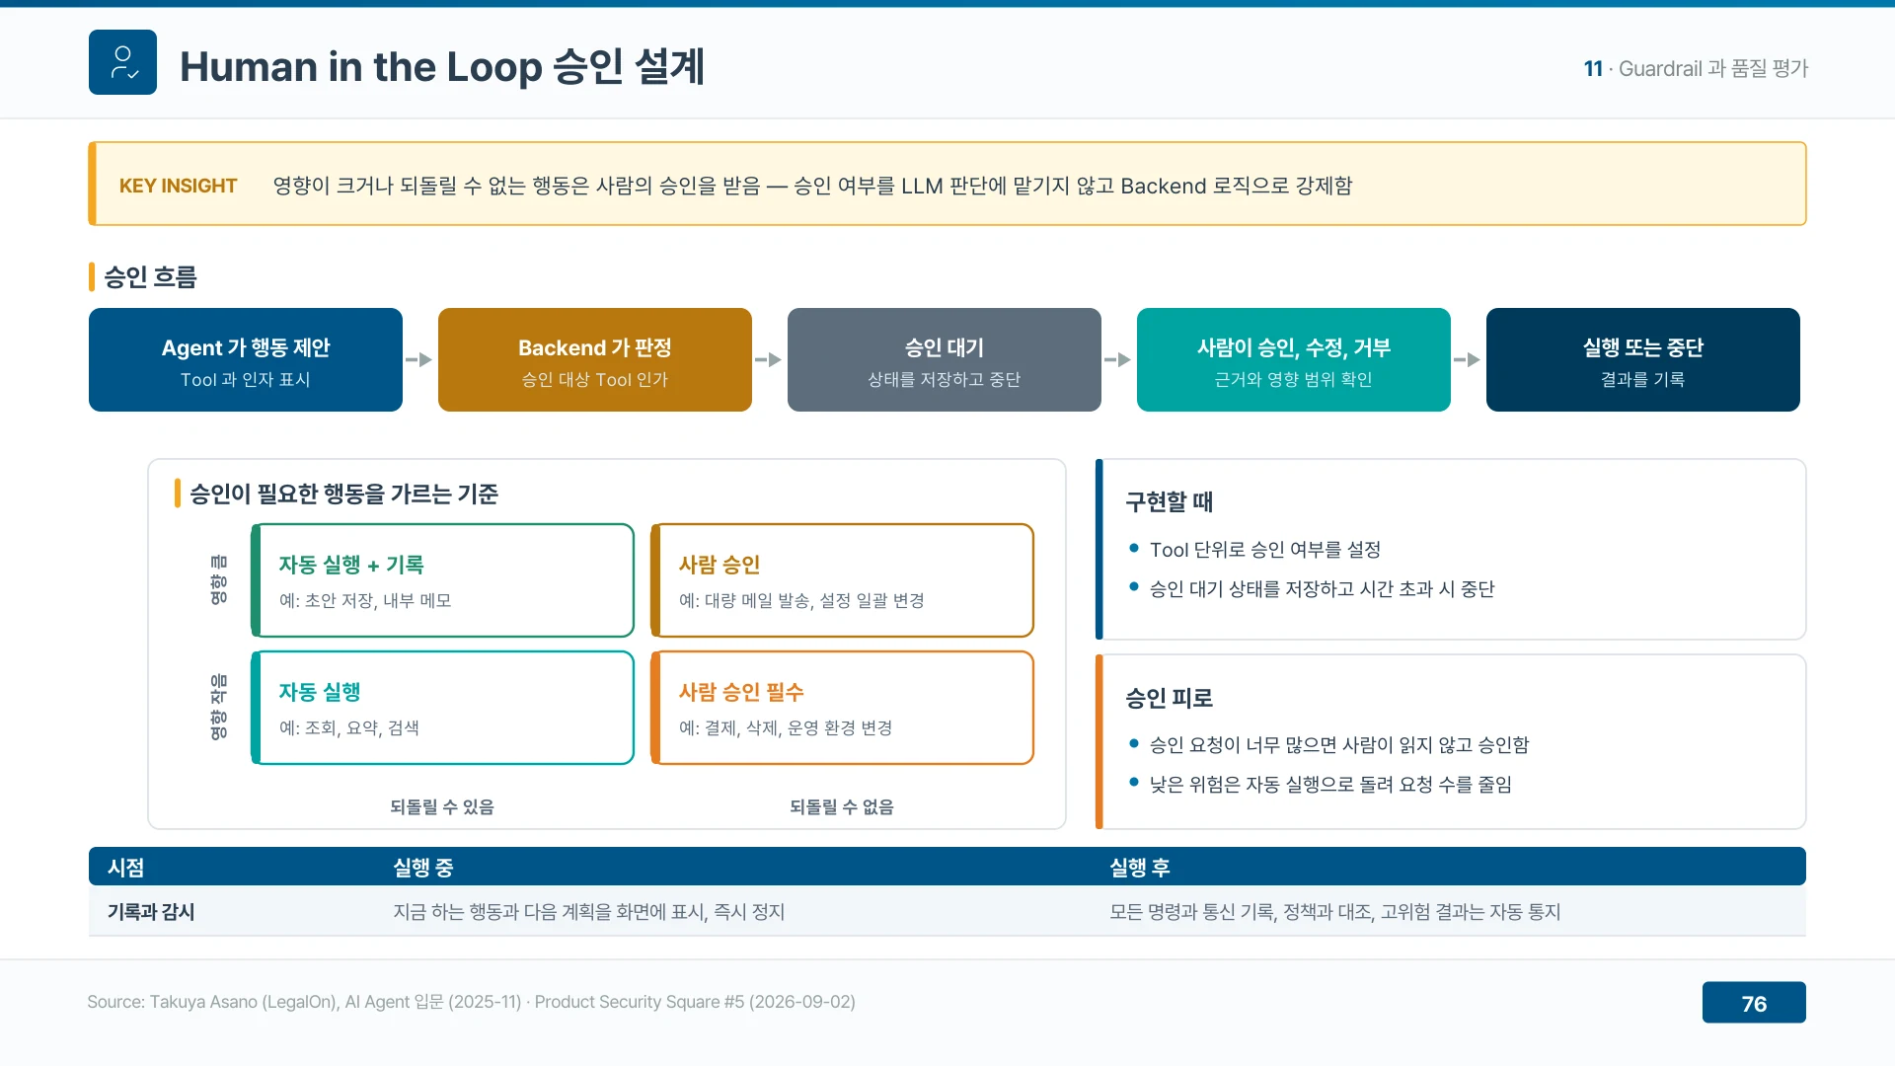Click the '되돌릴 수 있음' axis label
This screenshot has height=1066, width=1895.
click(x=442, y=806)
